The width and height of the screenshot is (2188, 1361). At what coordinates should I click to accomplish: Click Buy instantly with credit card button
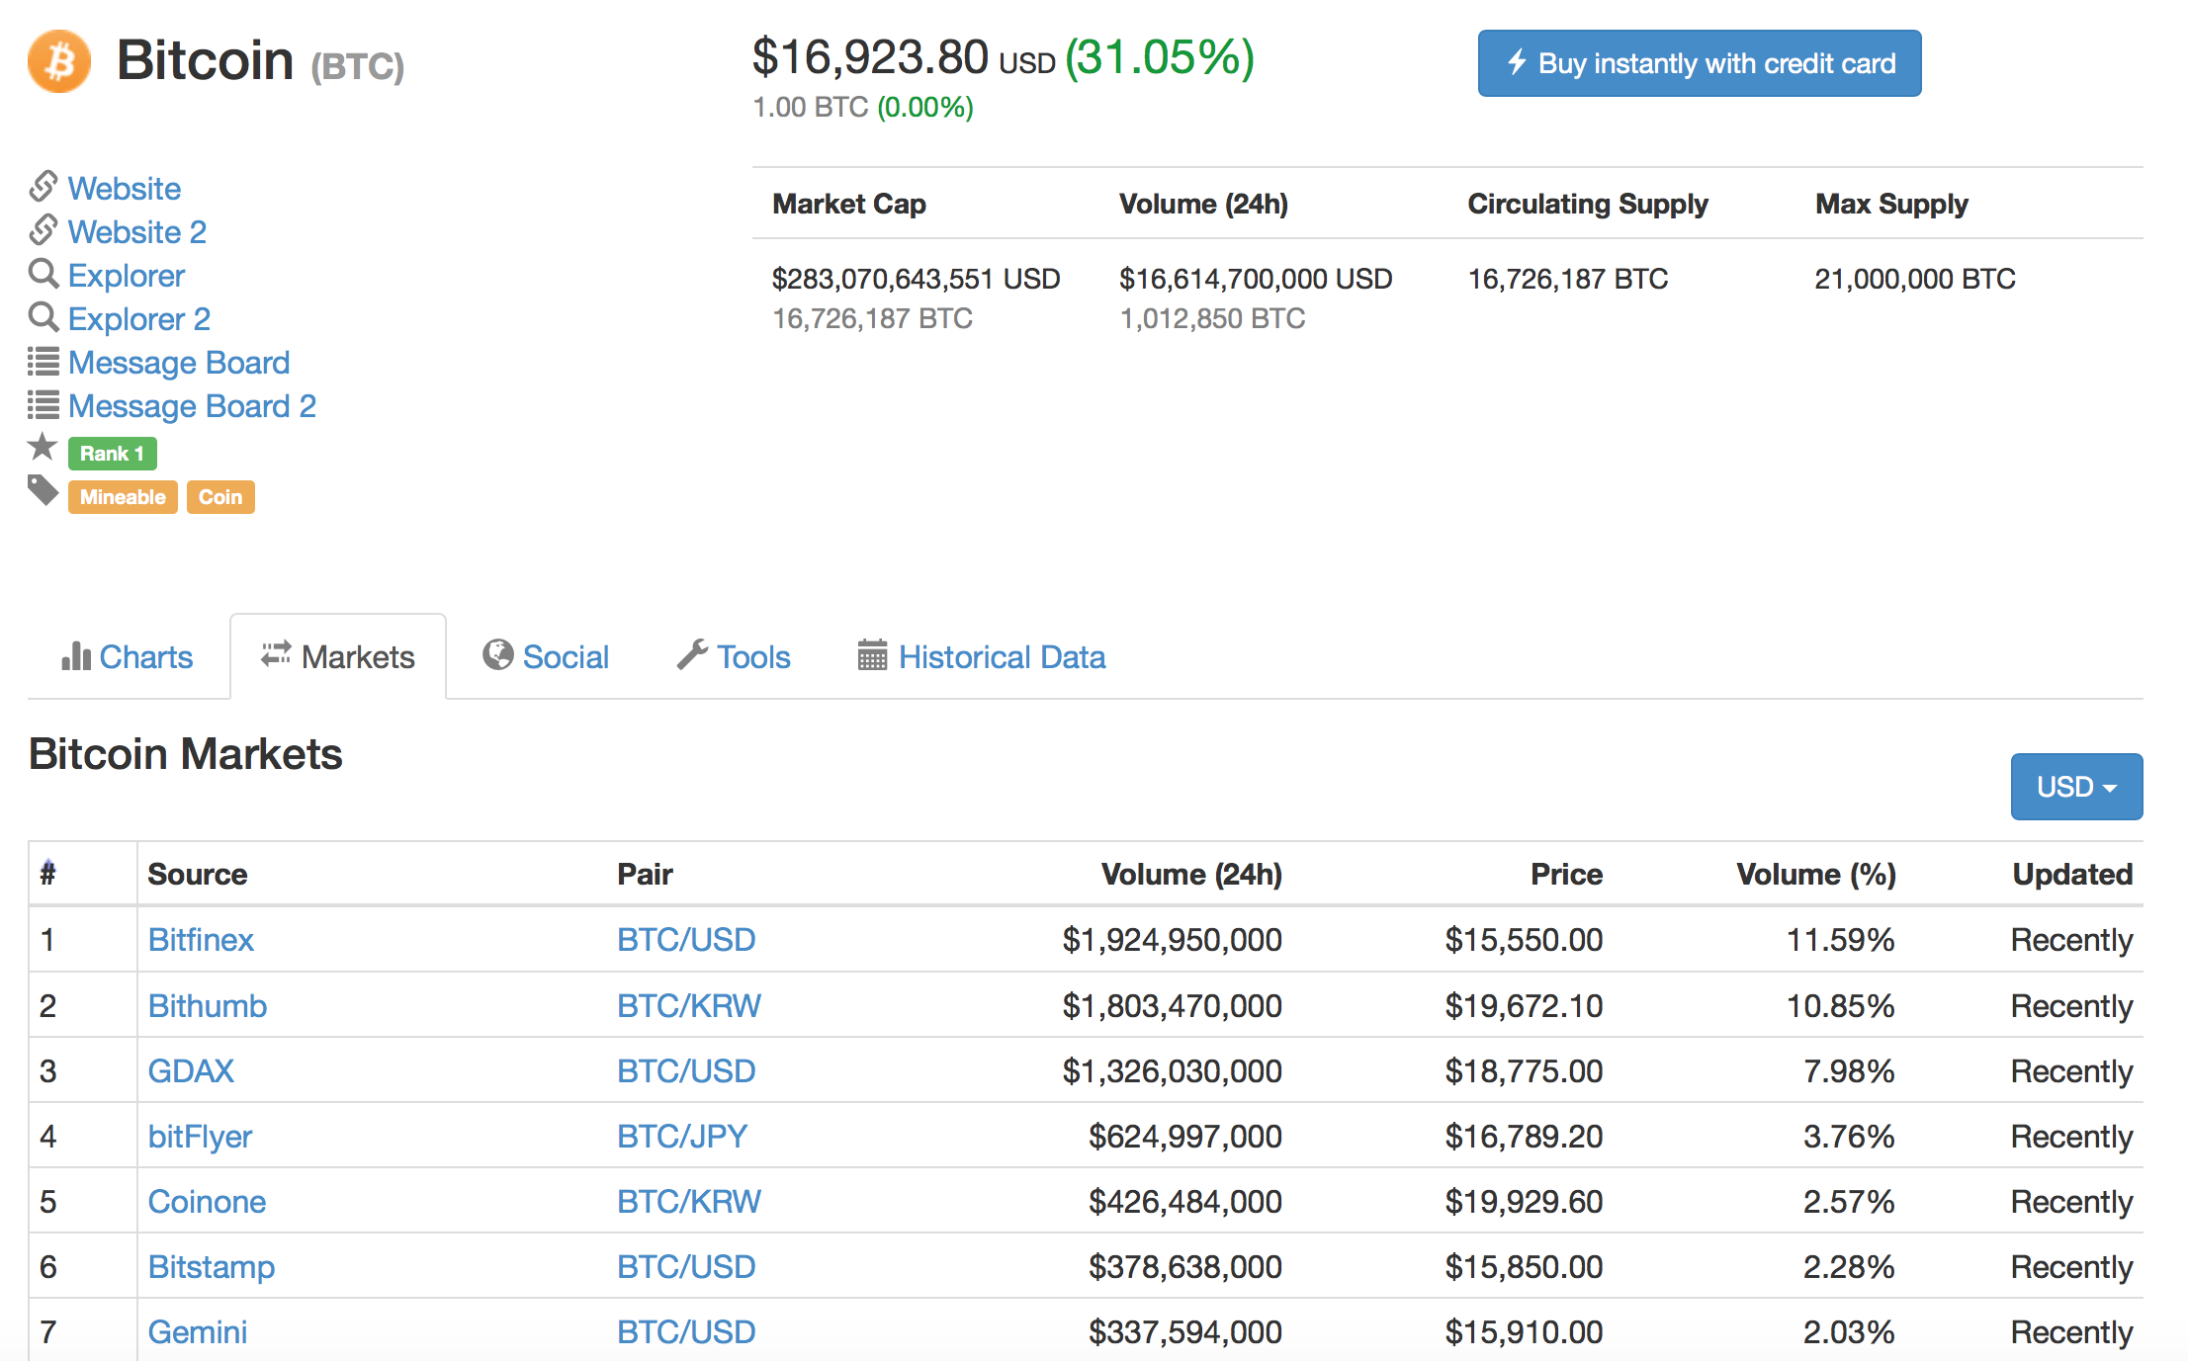pyautogui.click(x=1700, y=63)
